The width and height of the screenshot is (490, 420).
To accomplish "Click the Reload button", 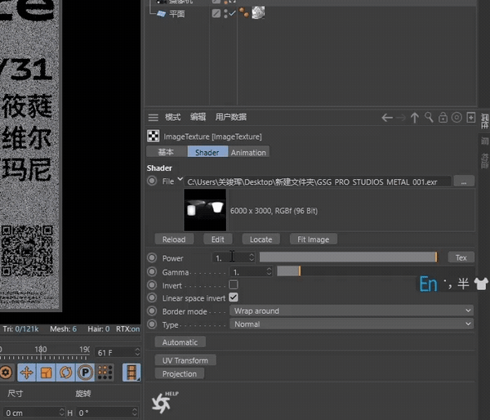I will (174, 239).
